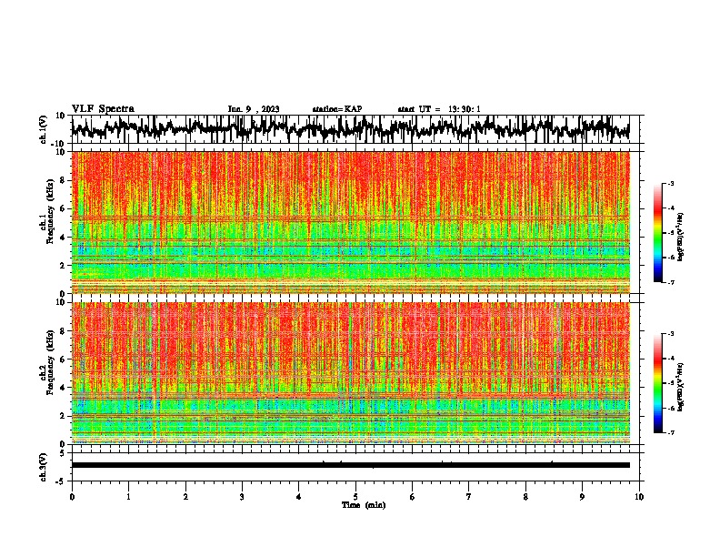Select the date text "Jan. 9, 2023"
720x557 pixels.
pyautogui.click(x=254, y=109)
